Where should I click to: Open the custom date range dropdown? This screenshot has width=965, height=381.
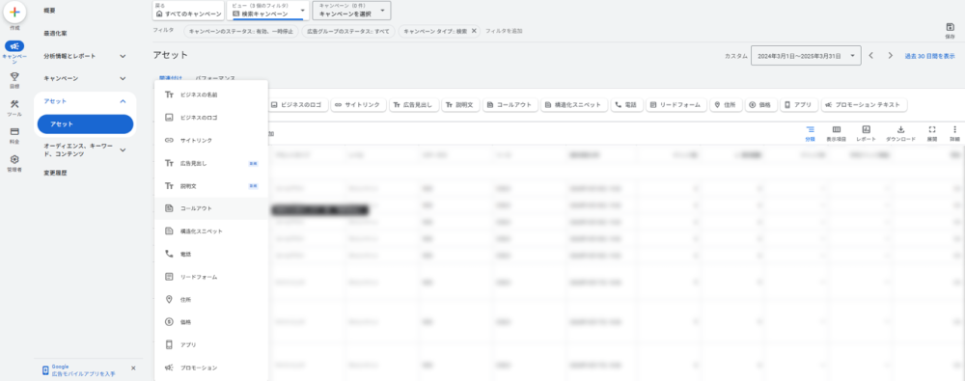pyautogui.click(x=806, y=55)
